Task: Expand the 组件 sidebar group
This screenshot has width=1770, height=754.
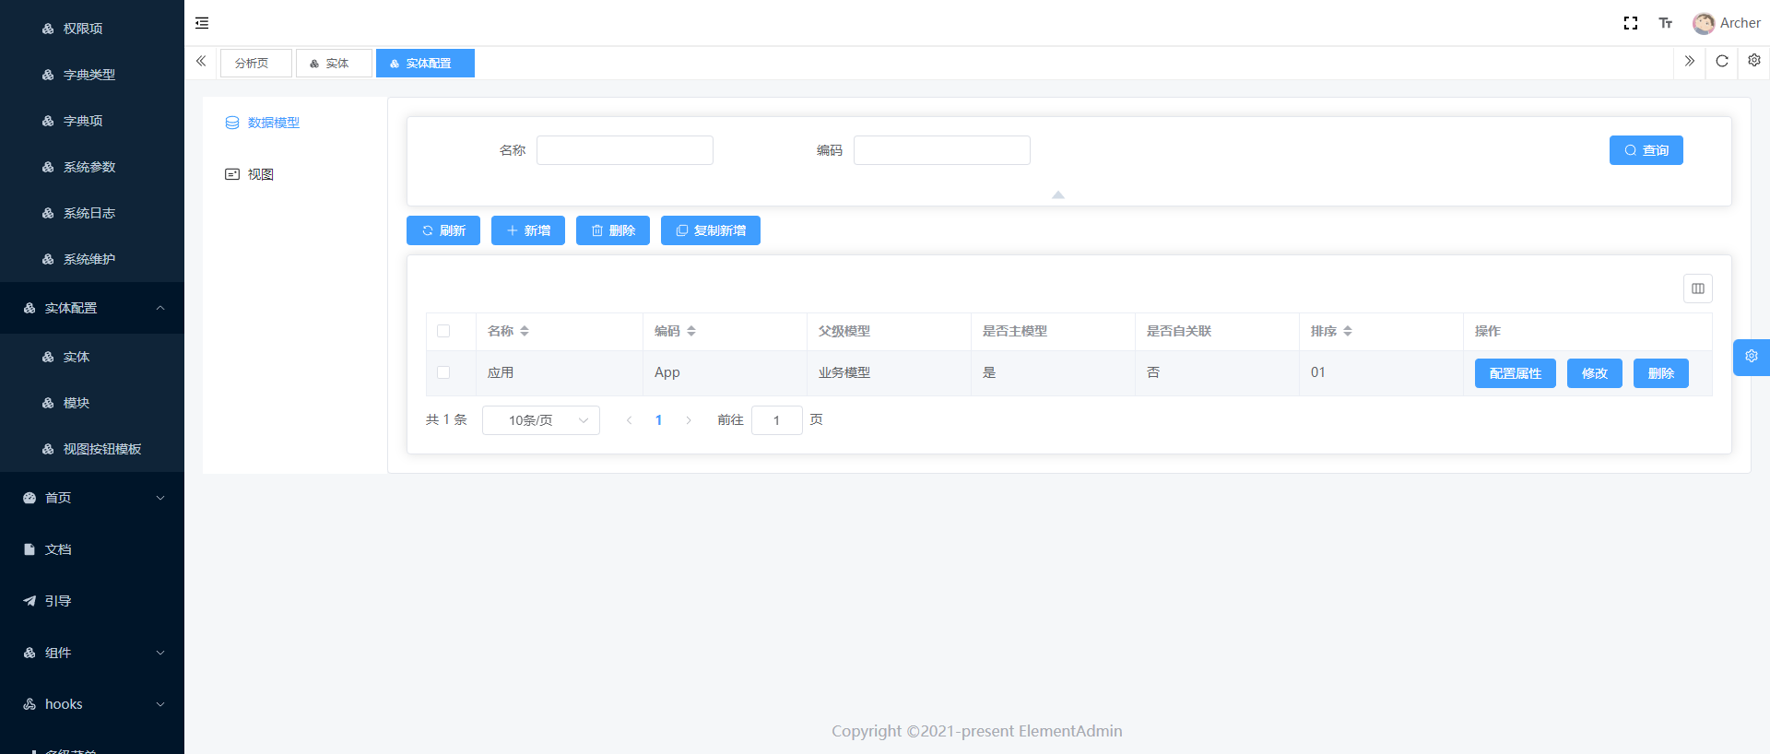Action: 92,653
